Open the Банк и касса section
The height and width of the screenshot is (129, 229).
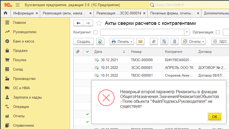point(24,41)
